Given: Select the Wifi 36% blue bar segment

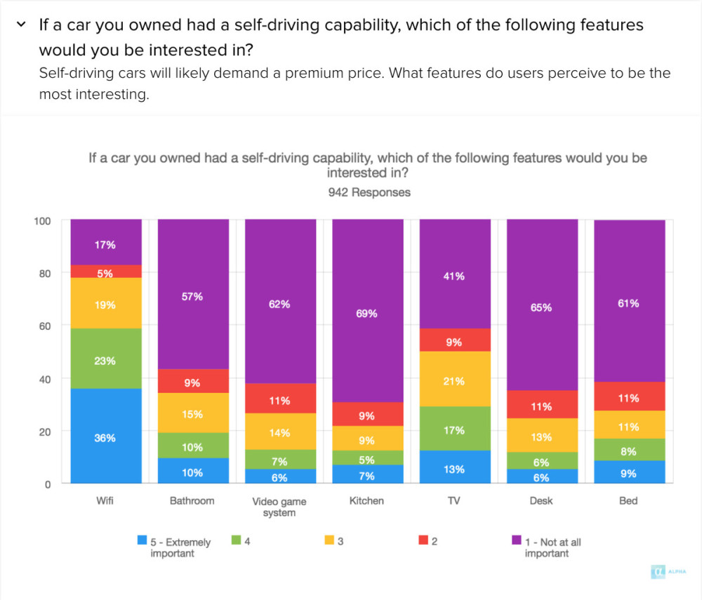Looking at the screenshot, I should pyautogui.click(x=106, y=436).
